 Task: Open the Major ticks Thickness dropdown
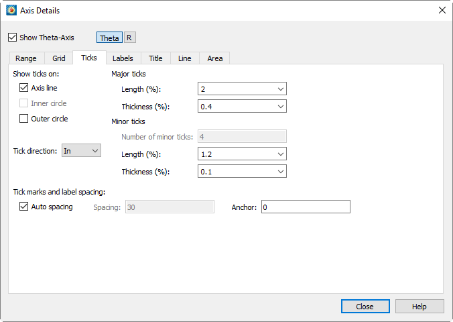pyautogui.click(x=242, y=106)
